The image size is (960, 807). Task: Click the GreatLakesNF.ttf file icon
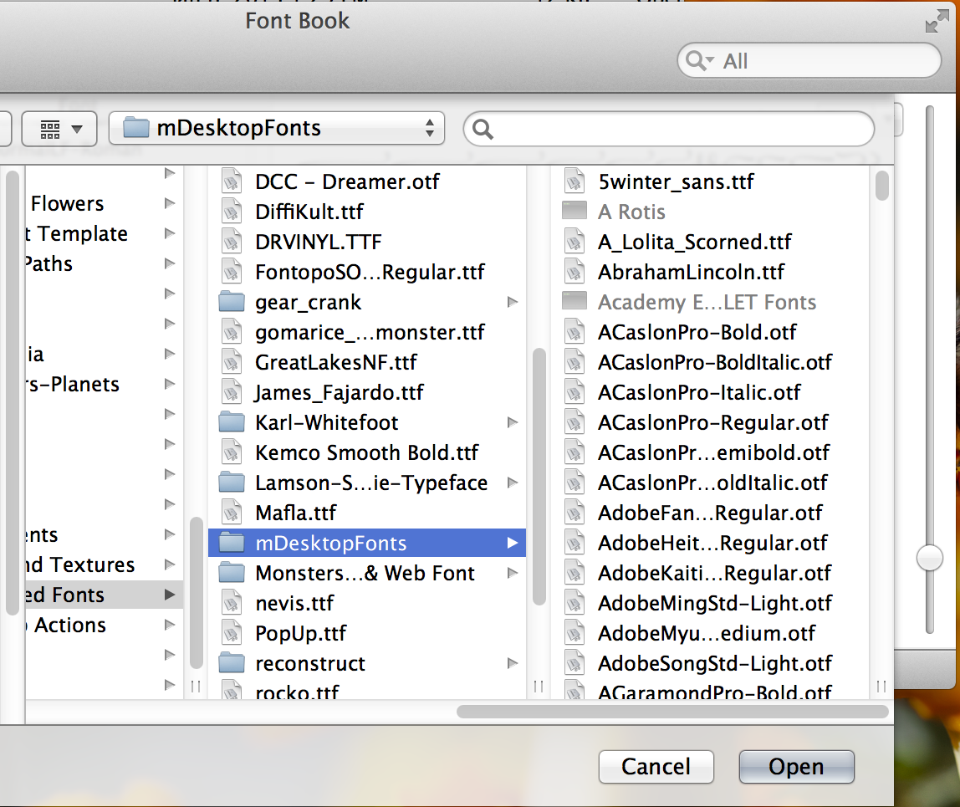[x=232, y=362]
